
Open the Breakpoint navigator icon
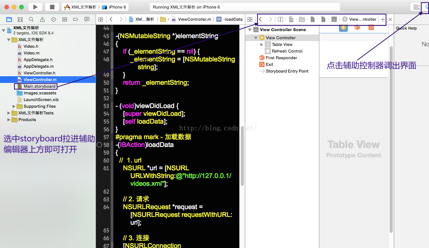(76, 19)
